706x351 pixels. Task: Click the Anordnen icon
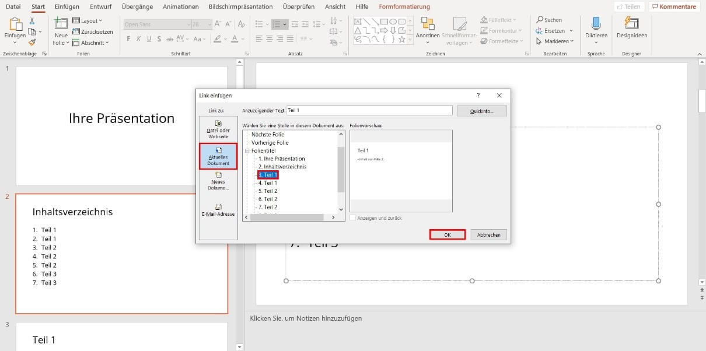(x=428, y=23)
